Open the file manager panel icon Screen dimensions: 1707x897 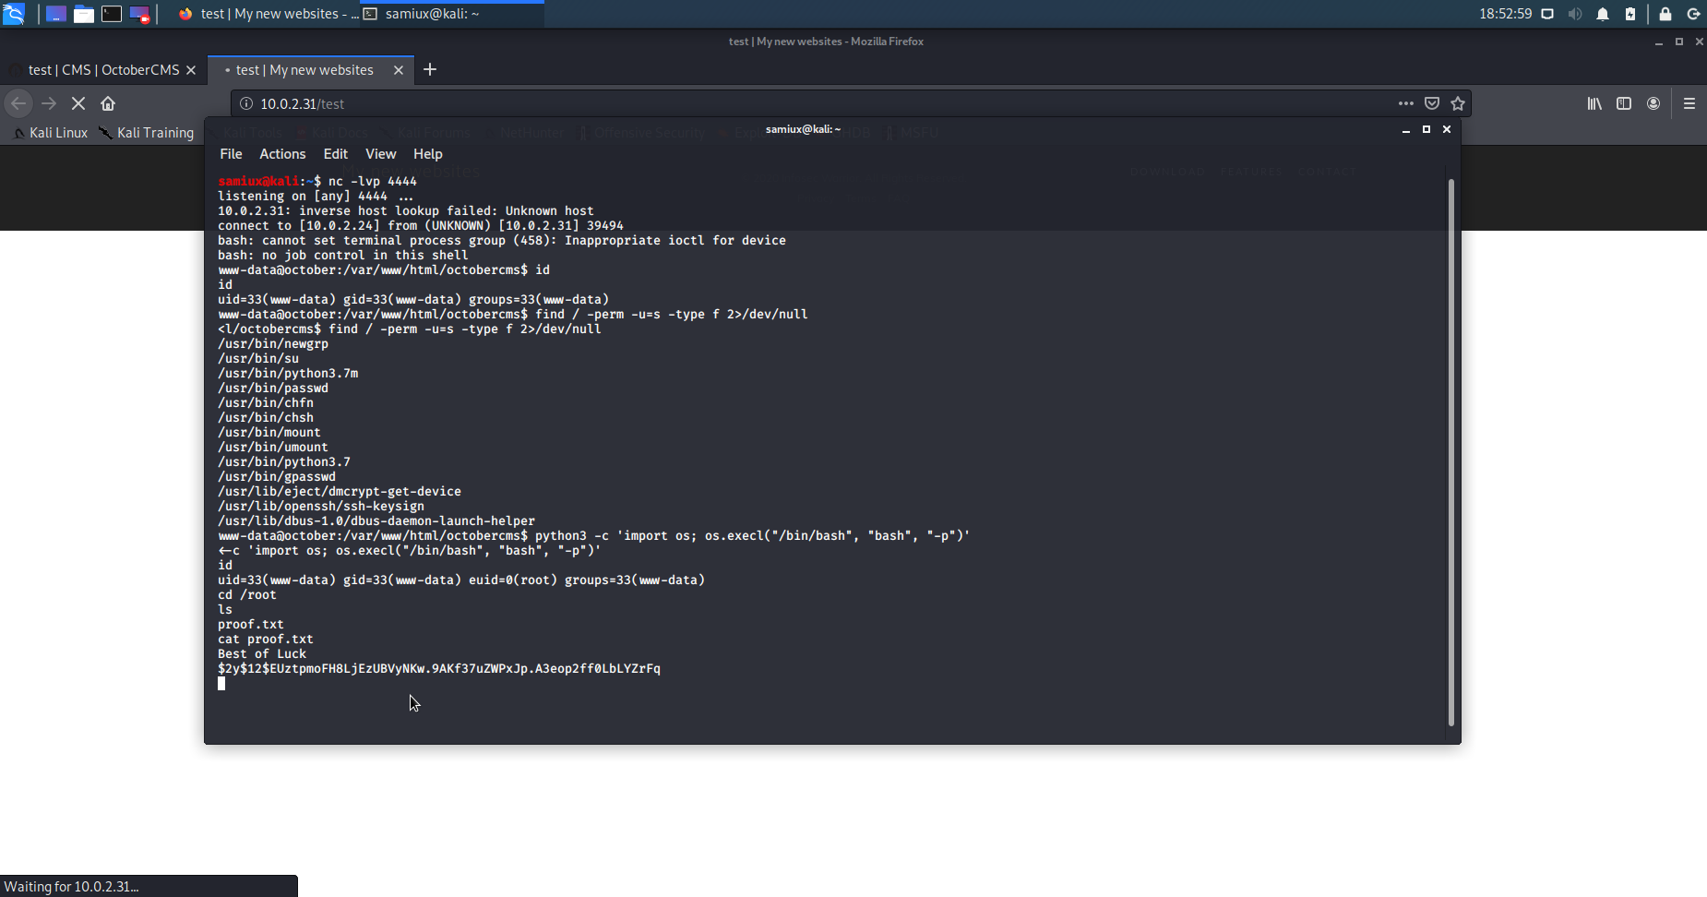(84, 14)
